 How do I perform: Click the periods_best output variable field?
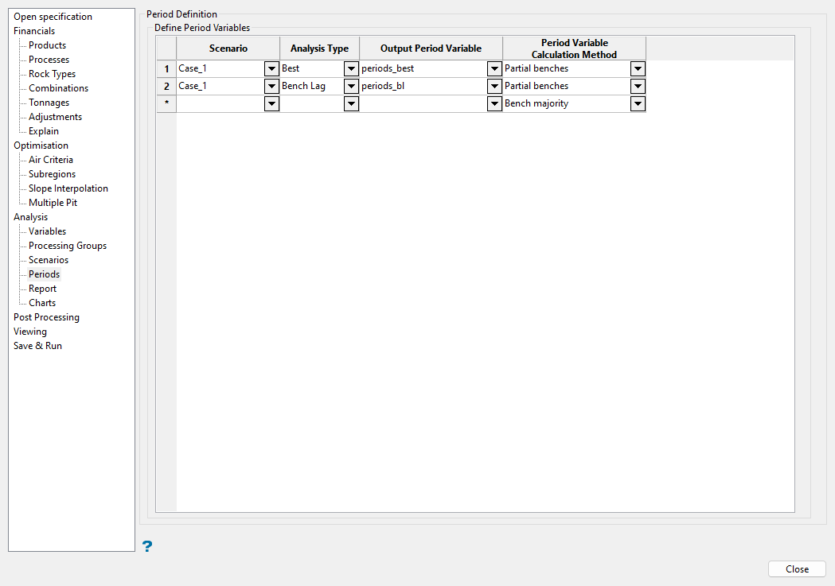422,68
